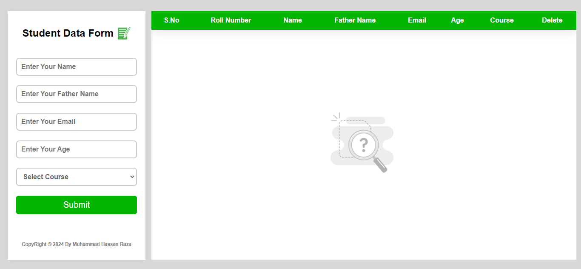Click the Roll Number column header

pos(231,20)
